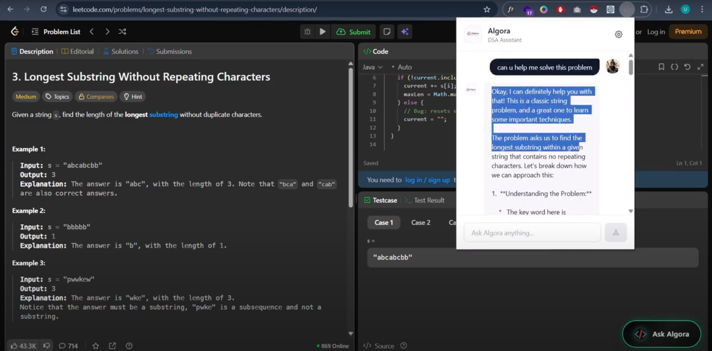Click the Algora logo in chat header
Screen dimensions: 712x351
coord(473,34)
